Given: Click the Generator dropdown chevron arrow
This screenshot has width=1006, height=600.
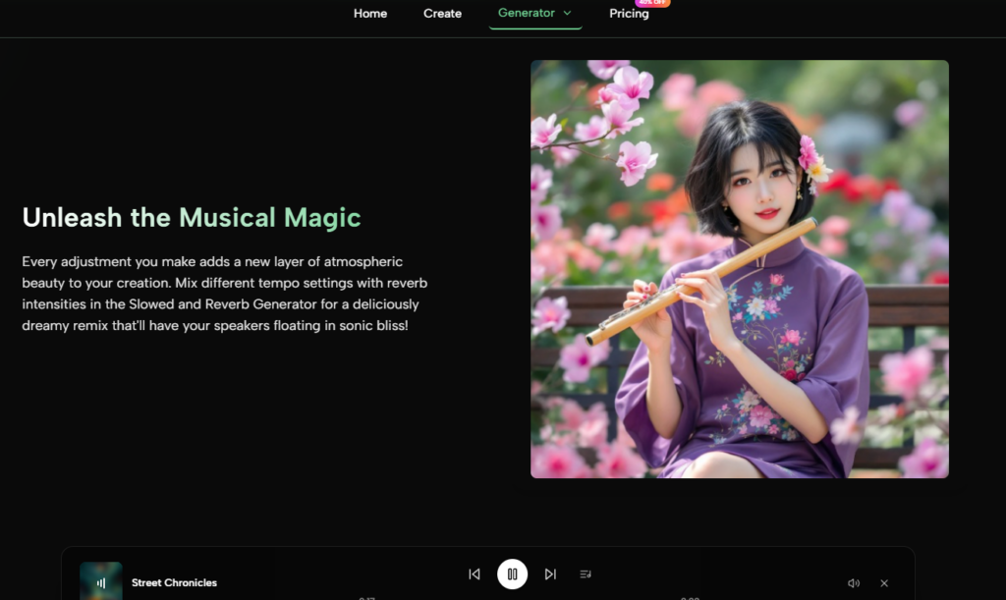Looking at the screenshot, I should 567,13.
